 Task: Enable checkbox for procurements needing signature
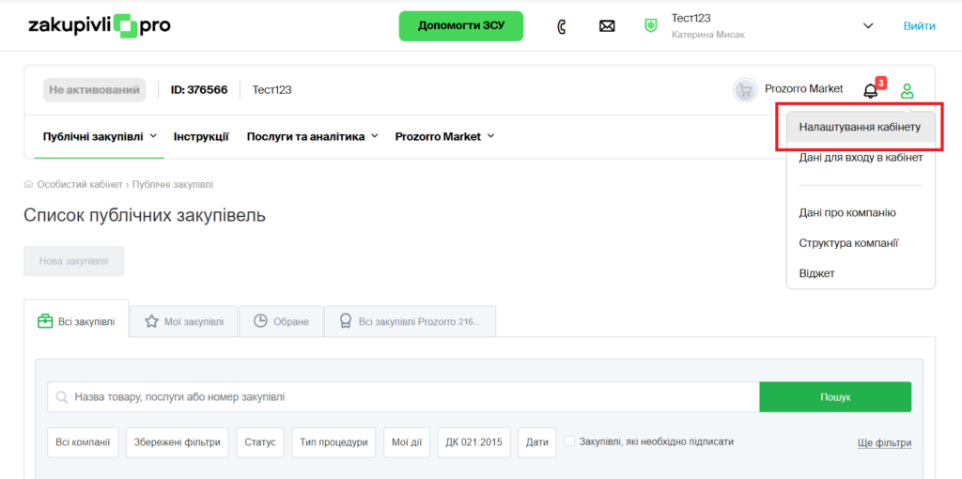(569, 441)
